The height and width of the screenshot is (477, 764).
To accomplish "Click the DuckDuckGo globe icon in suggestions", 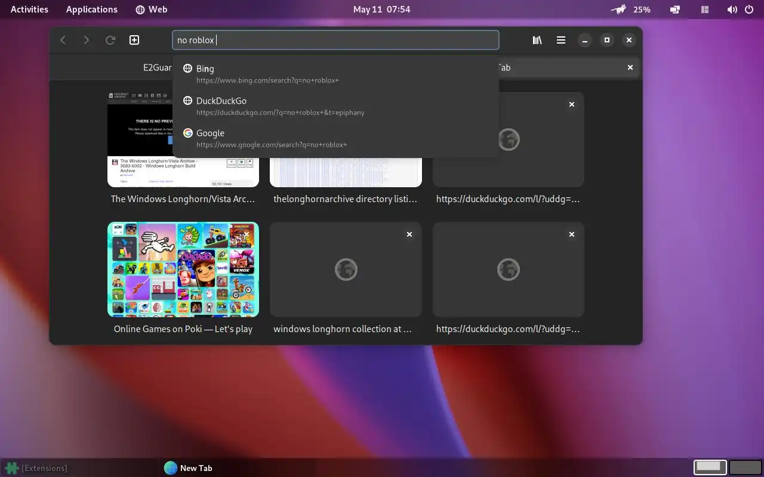I will [x=187, y=101].
